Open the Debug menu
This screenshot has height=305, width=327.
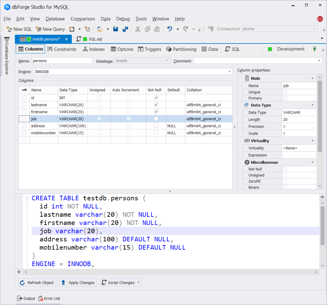tap(123, 19)
